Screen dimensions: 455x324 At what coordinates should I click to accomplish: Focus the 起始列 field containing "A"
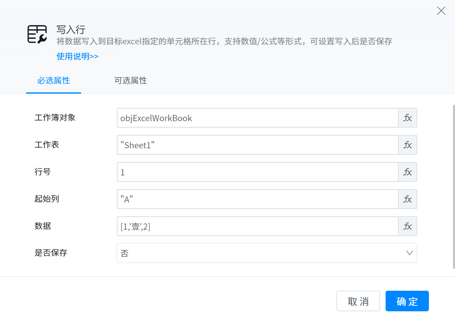pos(257,199)
